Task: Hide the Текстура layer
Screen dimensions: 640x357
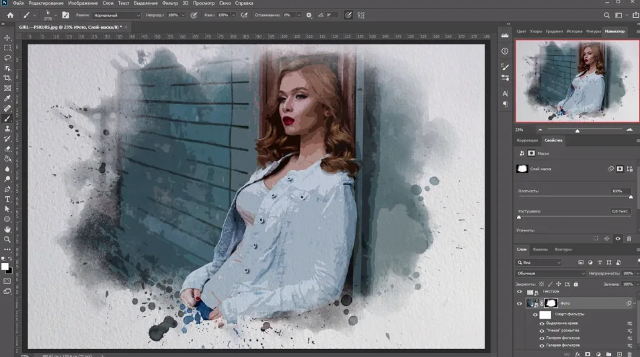Action: [519, 292]
